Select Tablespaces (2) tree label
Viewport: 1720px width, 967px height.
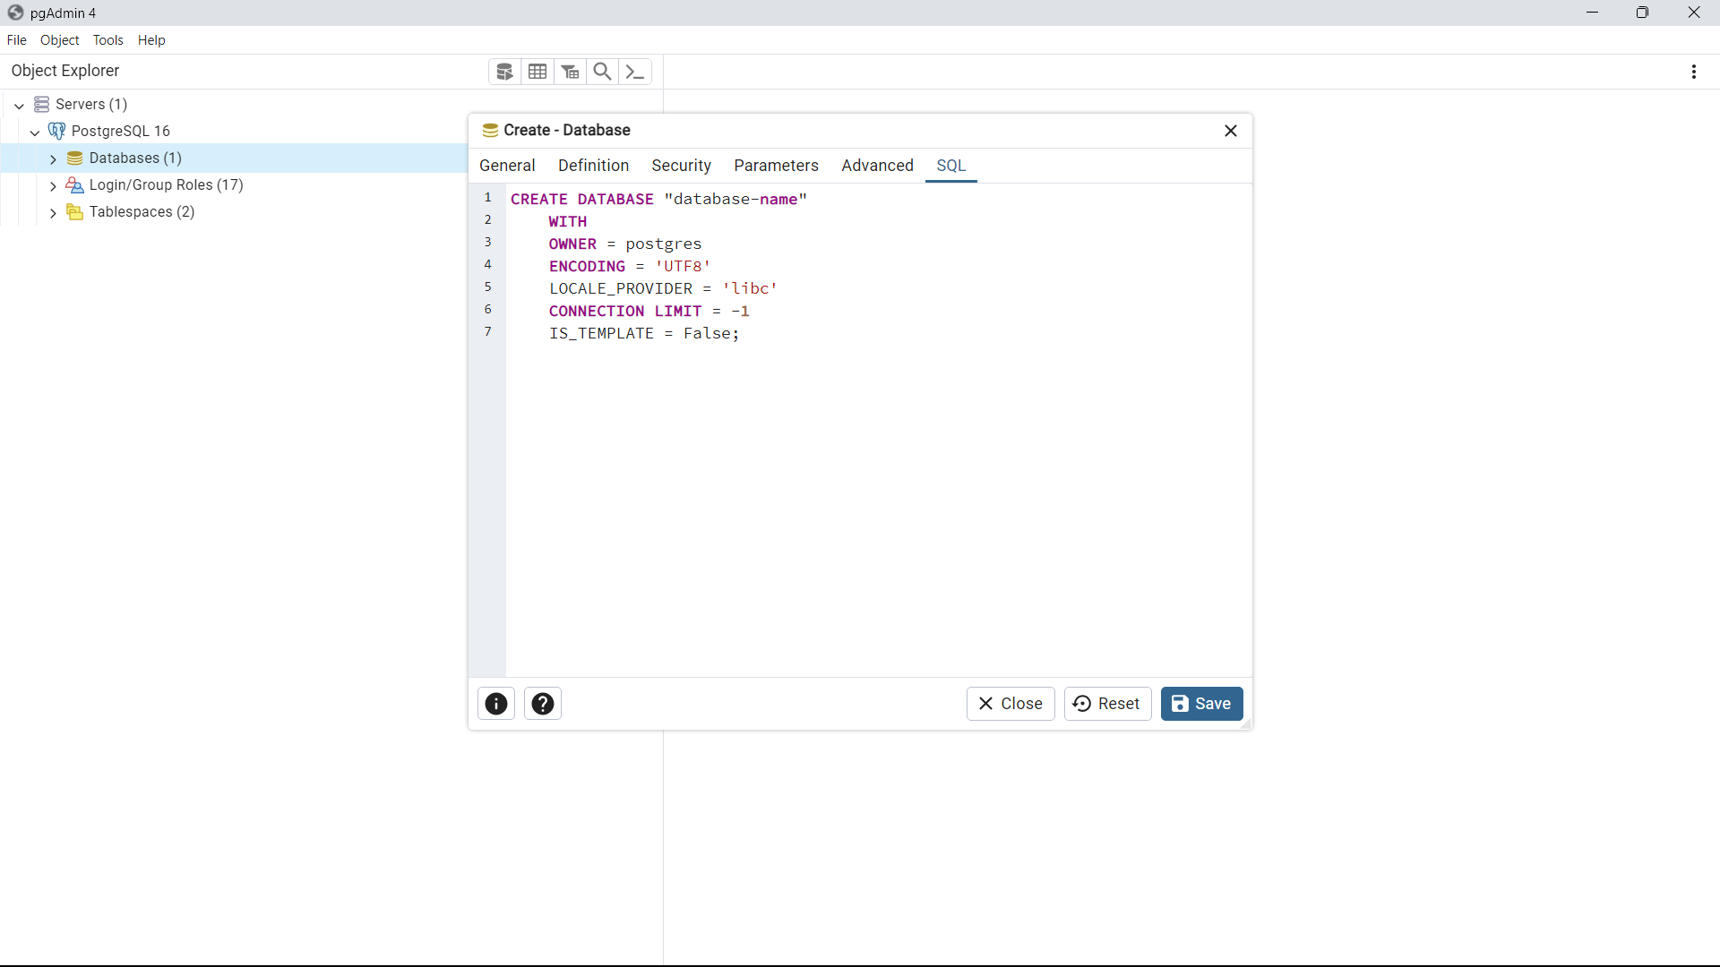click(142, 212)
